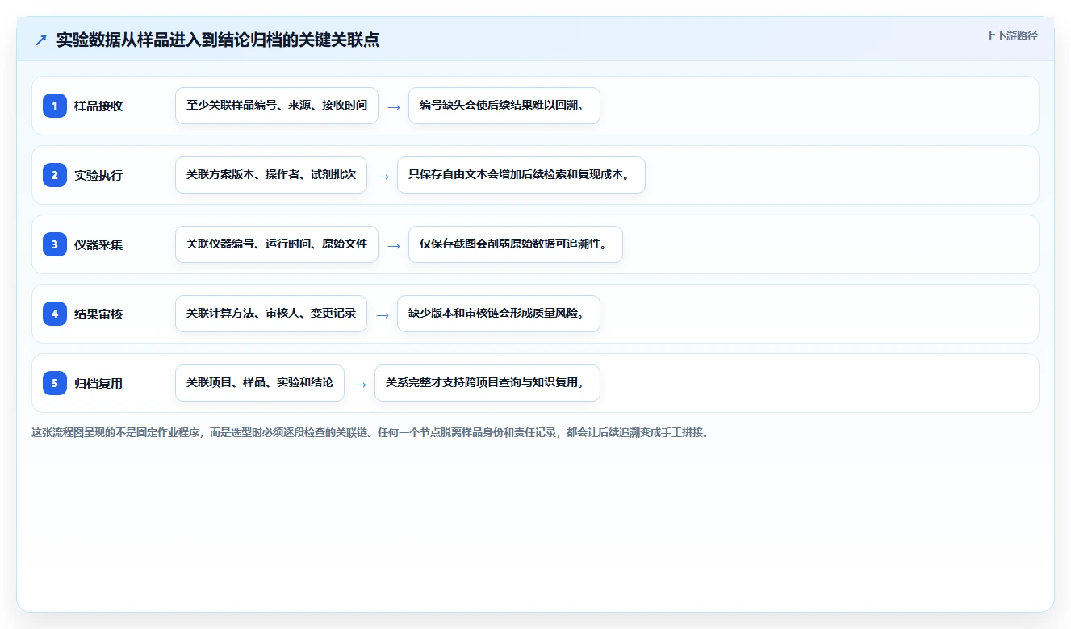Screen dimensions: 1071x629
Task: Click the footnote starting 这张流程图呈现的不是固定作业程序
Action: pos(370,432)
